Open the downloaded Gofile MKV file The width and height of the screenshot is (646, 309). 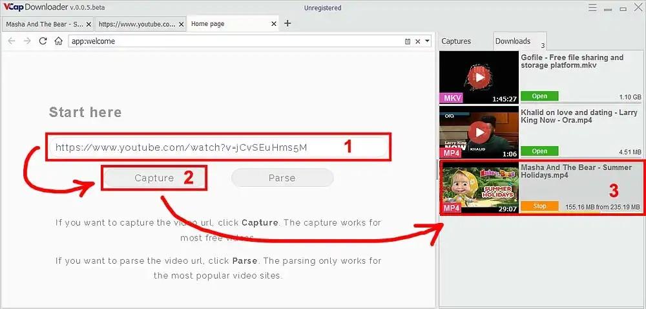[539, 96]
